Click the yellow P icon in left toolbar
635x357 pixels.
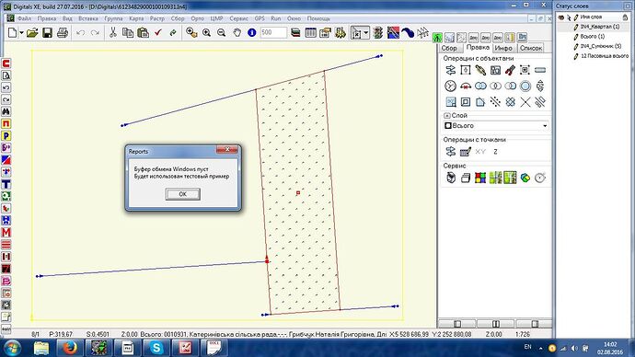(6, 136)
